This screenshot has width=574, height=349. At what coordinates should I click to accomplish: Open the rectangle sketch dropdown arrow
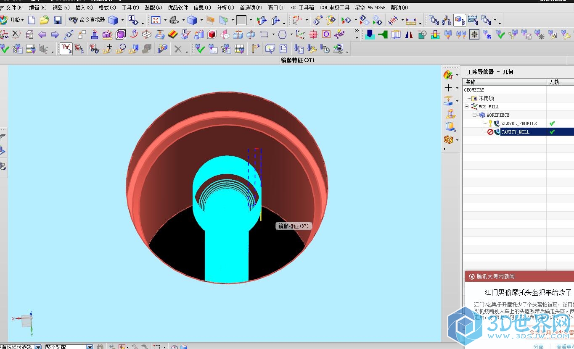click(x=273, y=34)
